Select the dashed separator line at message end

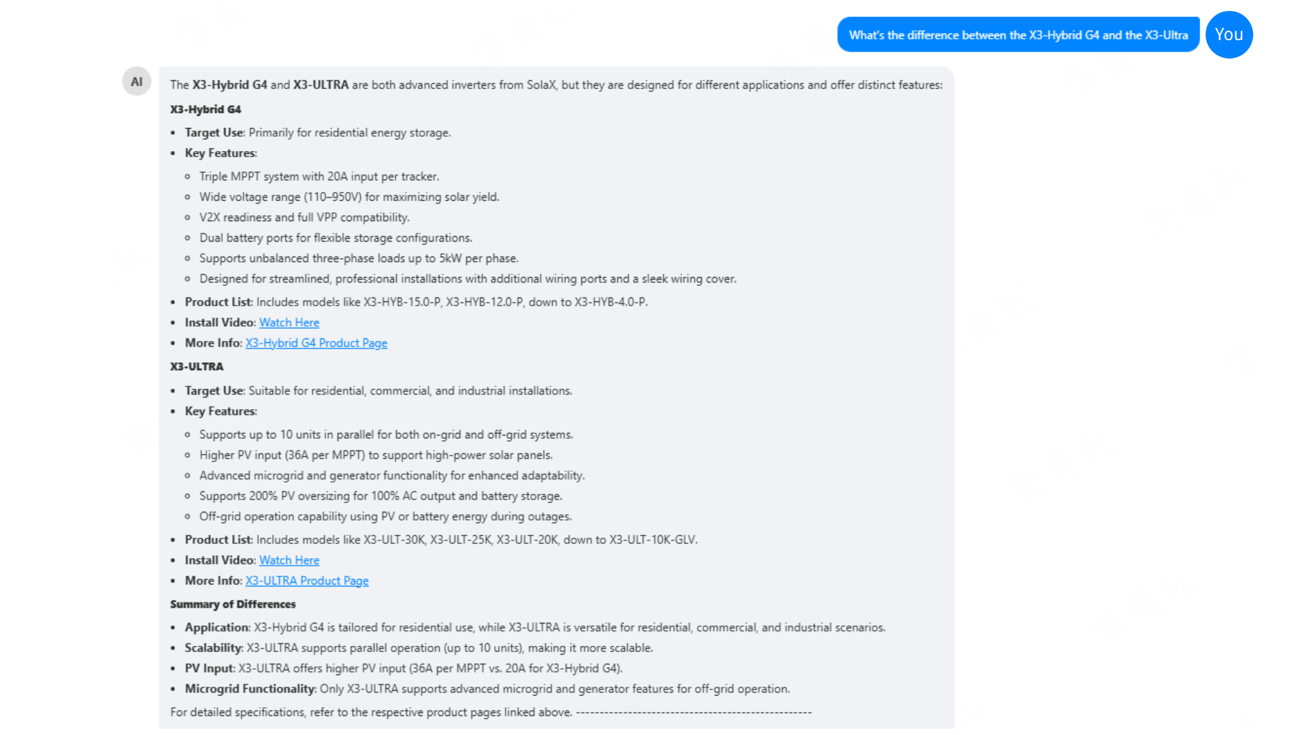pyautogui.click(x=693, y=712)
